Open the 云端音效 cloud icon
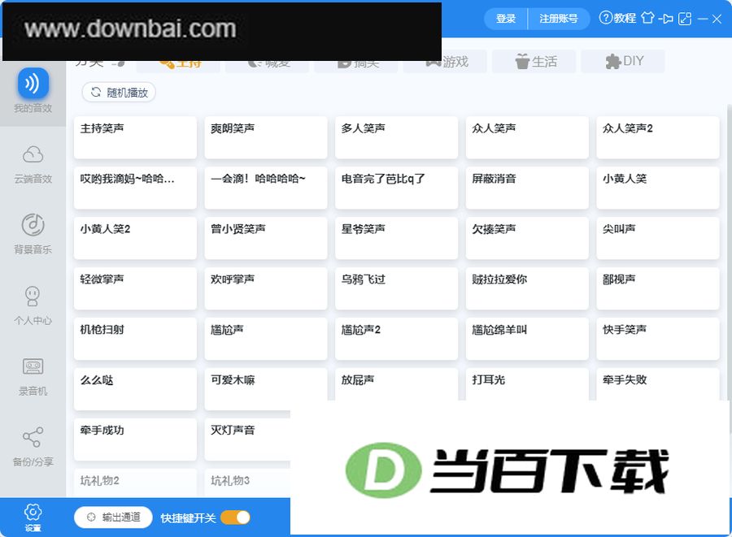732x537 pixels. click(x=33, y=154)
